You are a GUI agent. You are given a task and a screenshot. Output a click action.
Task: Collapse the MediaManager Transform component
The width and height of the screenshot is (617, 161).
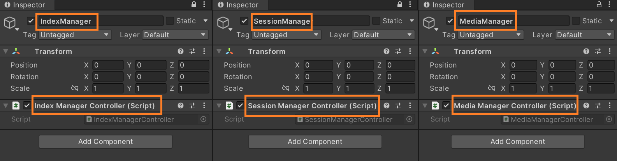click(x=425, y=51)
